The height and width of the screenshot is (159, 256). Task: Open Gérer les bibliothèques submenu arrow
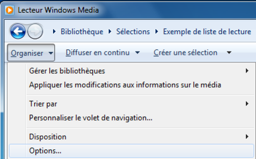247,71
